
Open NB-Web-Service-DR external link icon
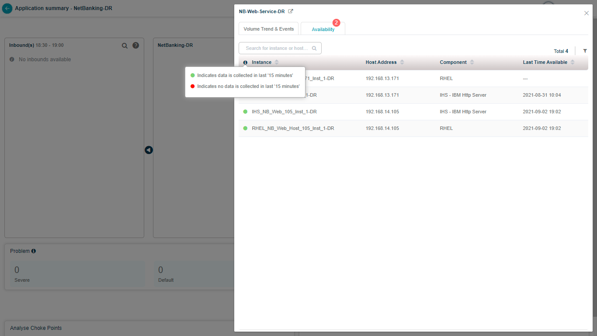pos(291,11)
